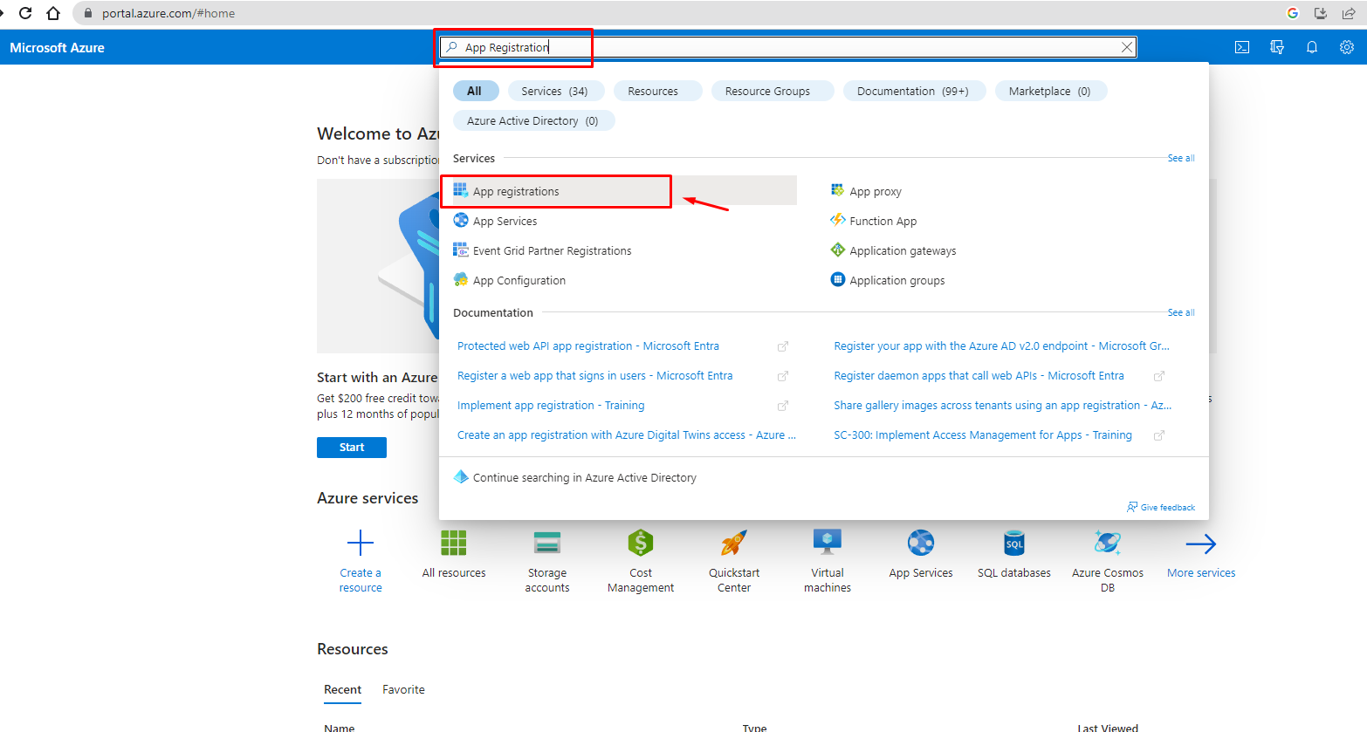Clear search box with X button
This screenshot has width=1367, height=732.
click(1127, 47)
